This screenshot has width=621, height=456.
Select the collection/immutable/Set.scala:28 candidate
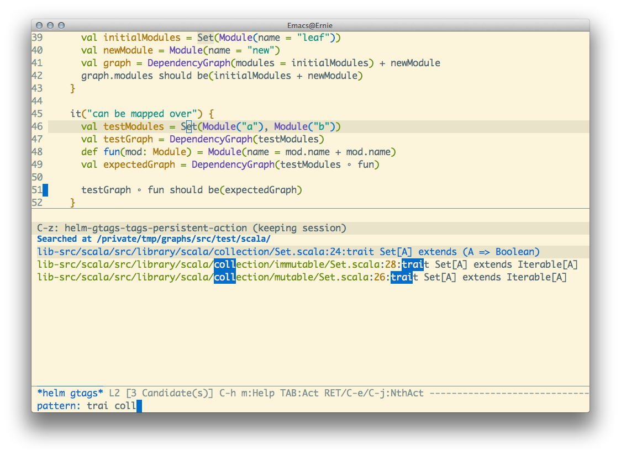[307, 264]
